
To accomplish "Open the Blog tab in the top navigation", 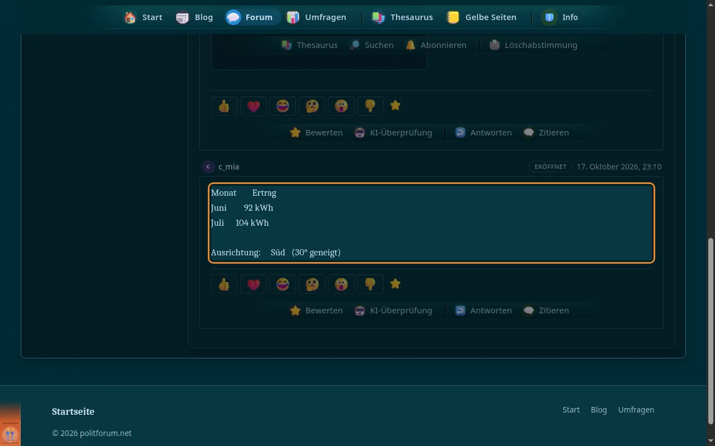I will pos(194,17).
